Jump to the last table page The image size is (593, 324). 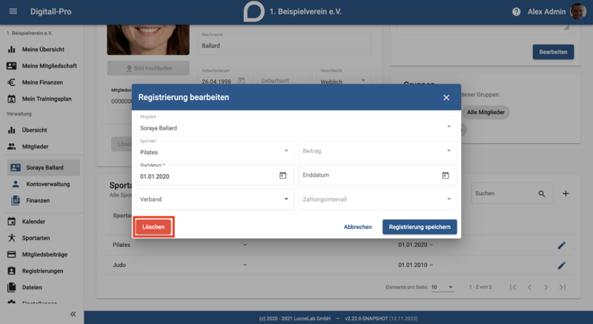563,288
